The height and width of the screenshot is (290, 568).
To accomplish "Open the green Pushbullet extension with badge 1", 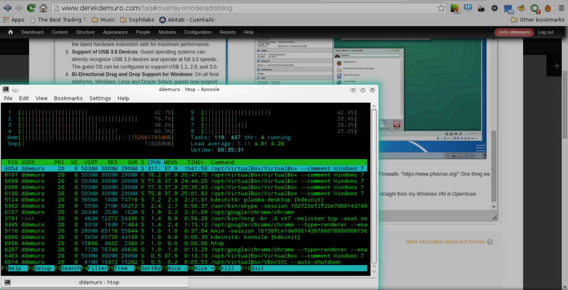I will [535, 8].
